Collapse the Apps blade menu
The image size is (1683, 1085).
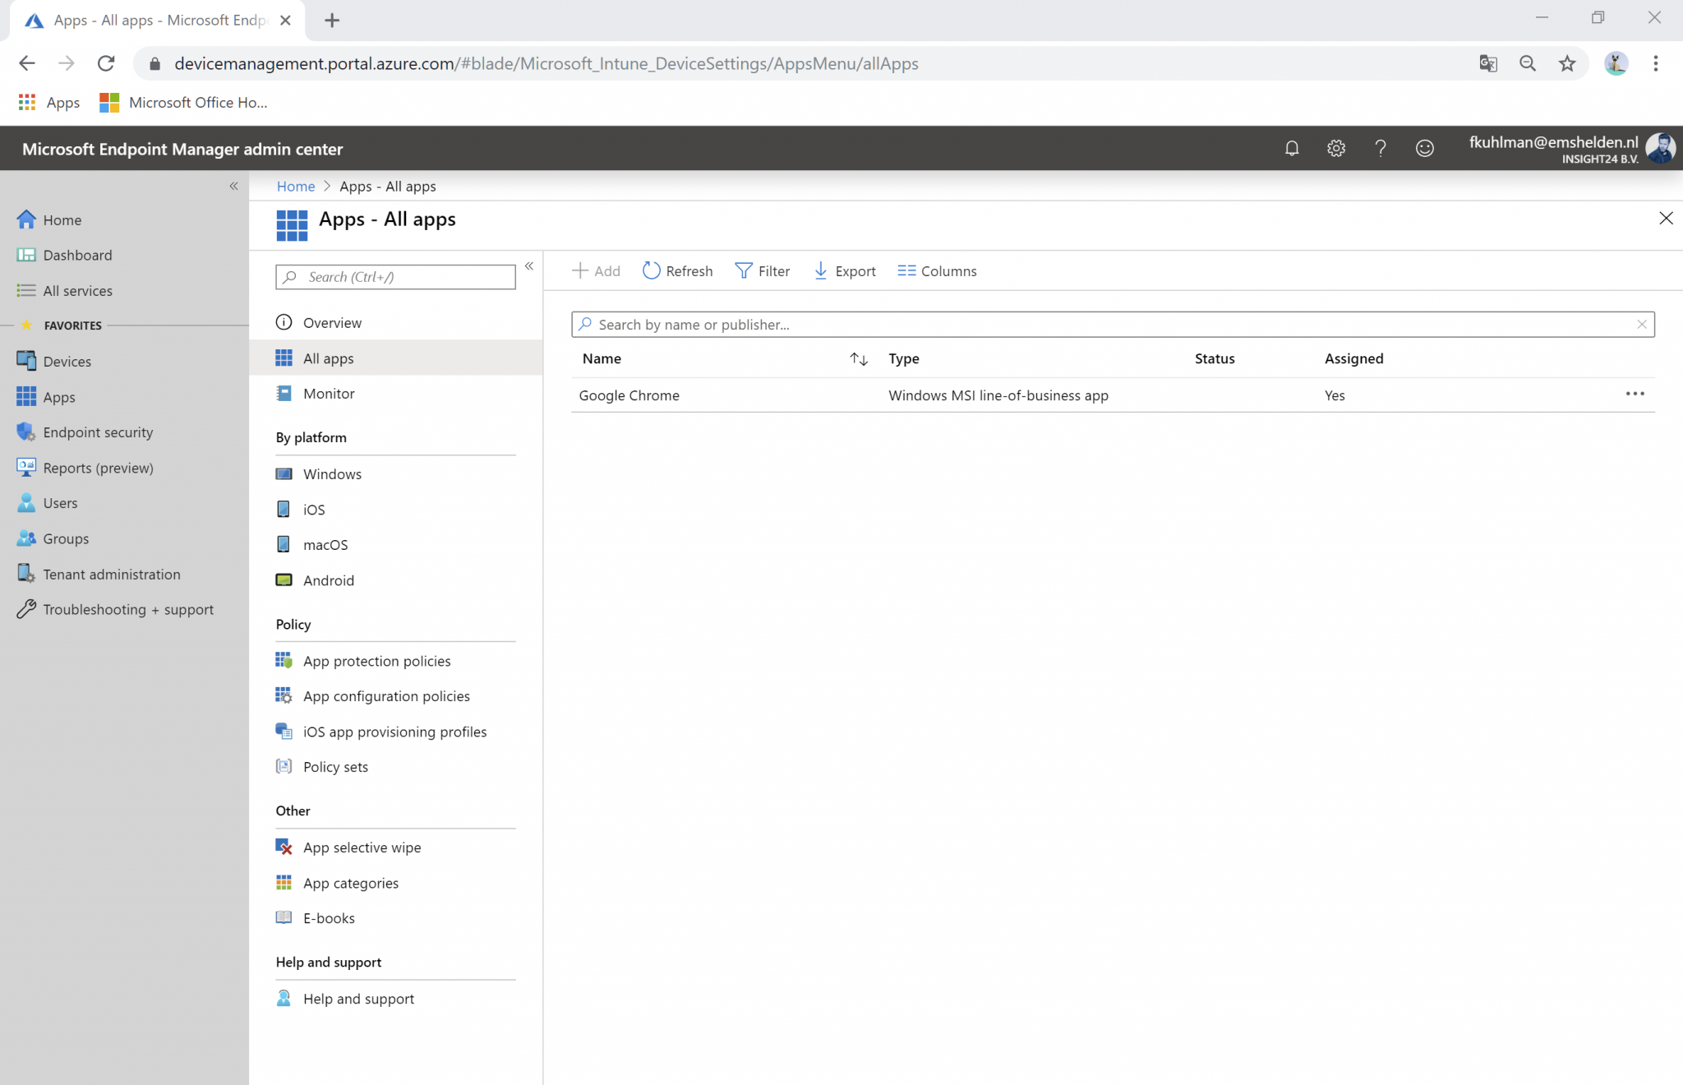tap(530, 265)
